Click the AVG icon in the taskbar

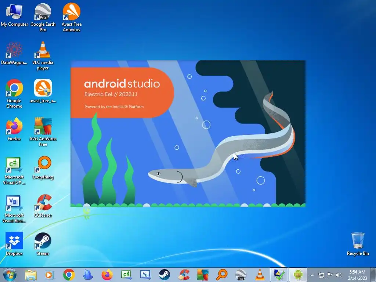point(203,275)
